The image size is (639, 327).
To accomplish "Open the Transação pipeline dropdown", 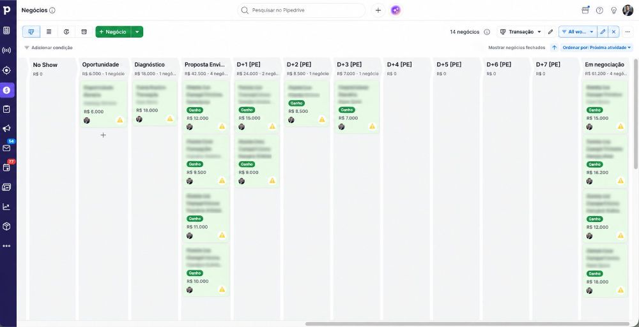I will 520,32.
